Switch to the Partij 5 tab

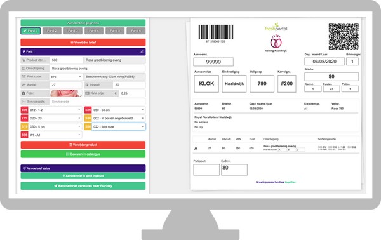[x=115, y=31]
